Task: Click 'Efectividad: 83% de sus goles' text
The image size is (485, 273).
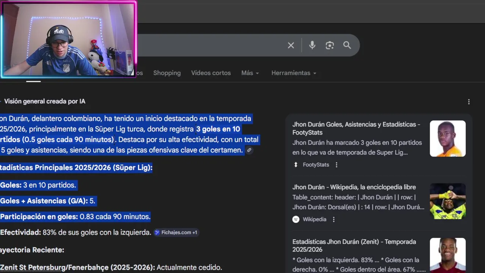Action: (x=75, y=232)
